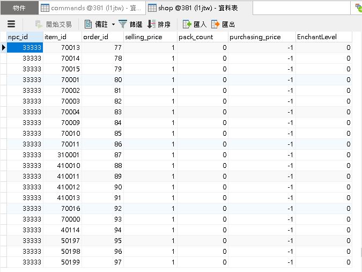Select the highlighted npc_id cell in order 77 row
Viewport: 362px width, 272px height.
point(25,48)
